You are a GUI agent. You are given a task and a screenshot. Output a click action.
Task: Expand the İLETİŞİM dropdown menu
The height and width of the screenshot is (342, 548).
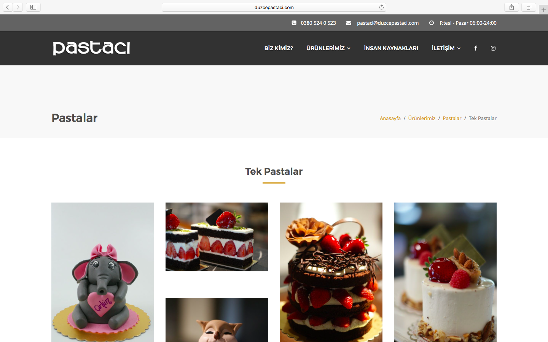pos(446,48)
